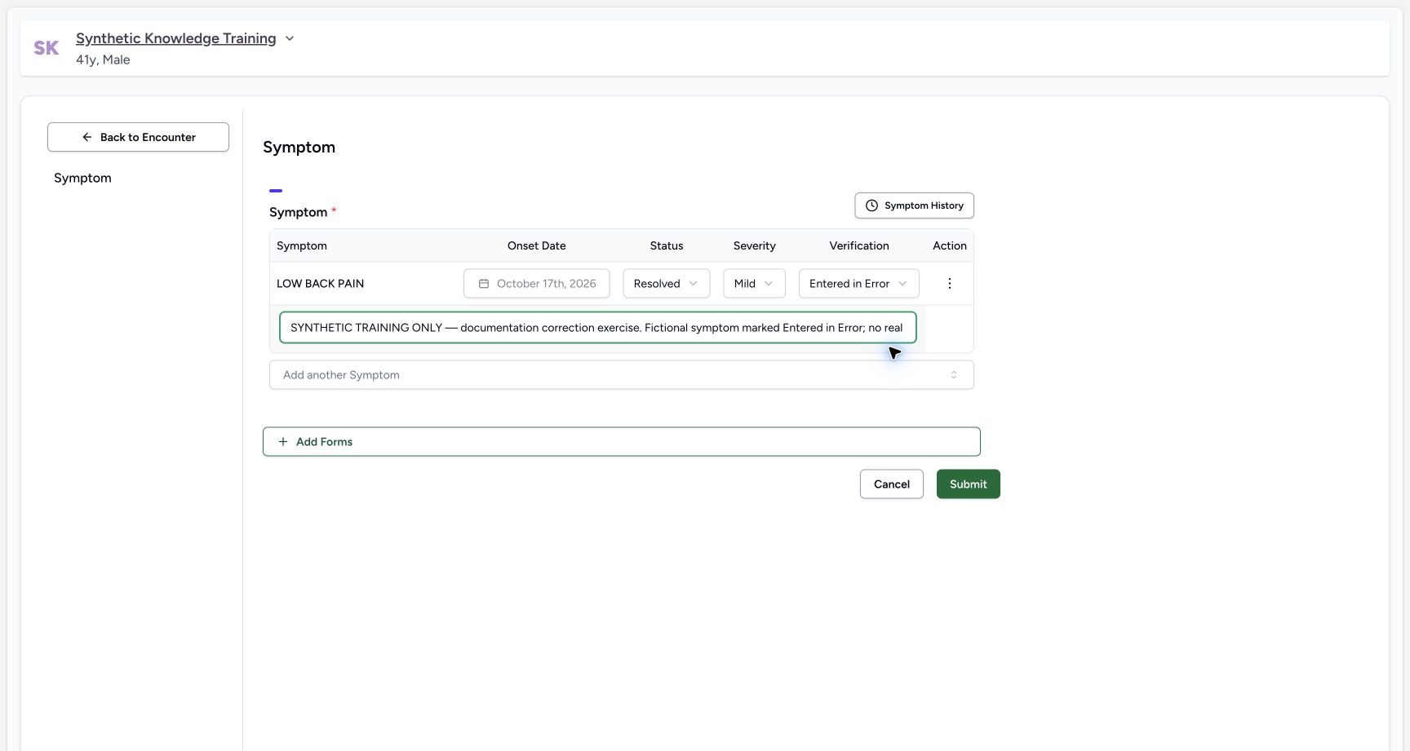Go back to the encounter
This screenshot has height=751, width=1410.
(x=138, y=137)
